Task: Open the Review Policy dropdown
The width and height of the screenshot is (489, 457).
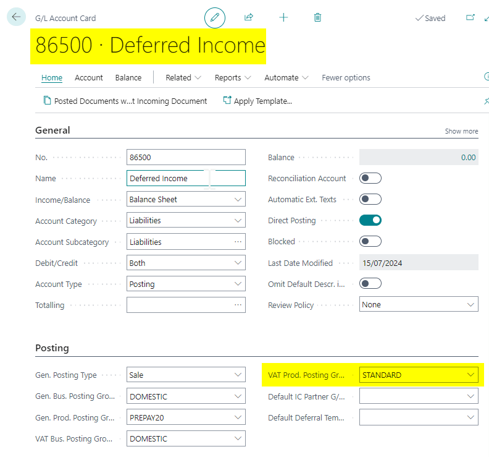Action: pyautogui.click(x=470, y=305)
